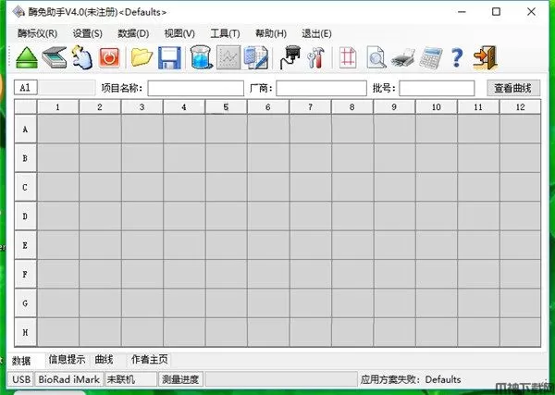Click the red power button icon
This screenshot has height=395, width=555.
109,57
